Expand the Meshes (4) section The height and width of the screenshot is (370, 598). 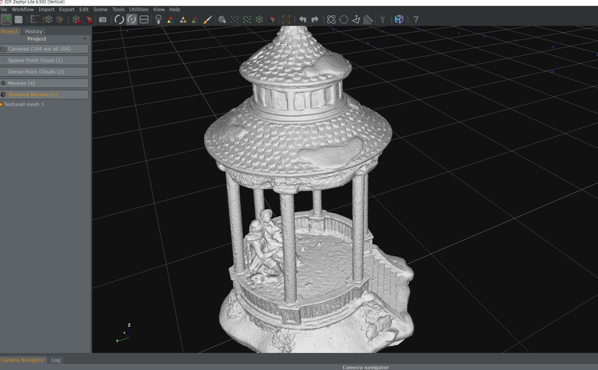[44, 83]
